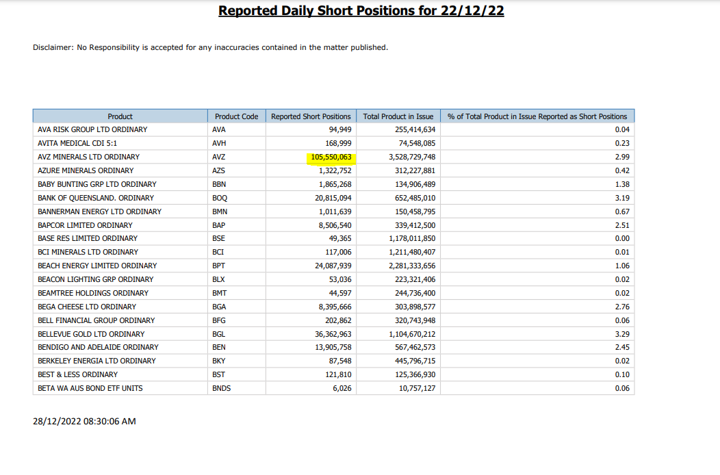This screenshot has height=475, width=720.
Task: Click the report title for 22/12/22
Action: coord(361,11)
